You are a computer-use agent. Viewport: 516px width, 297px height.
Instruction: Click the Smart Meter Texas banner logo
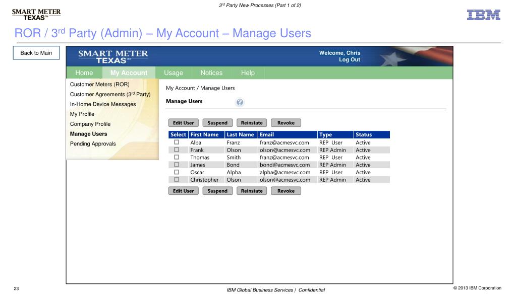tap(113, 56)
